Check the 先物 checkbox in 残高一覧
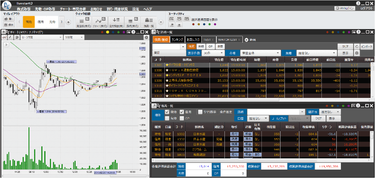375x178 pixels. click(x=167, y=118)
